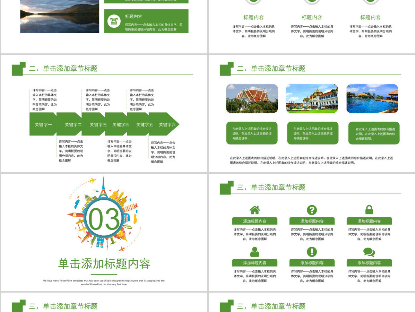416x312 pixels.
Task: Click 添加标题内容 label under the exclamation icon
Action: pyautogui.click(x=312, y=263)
